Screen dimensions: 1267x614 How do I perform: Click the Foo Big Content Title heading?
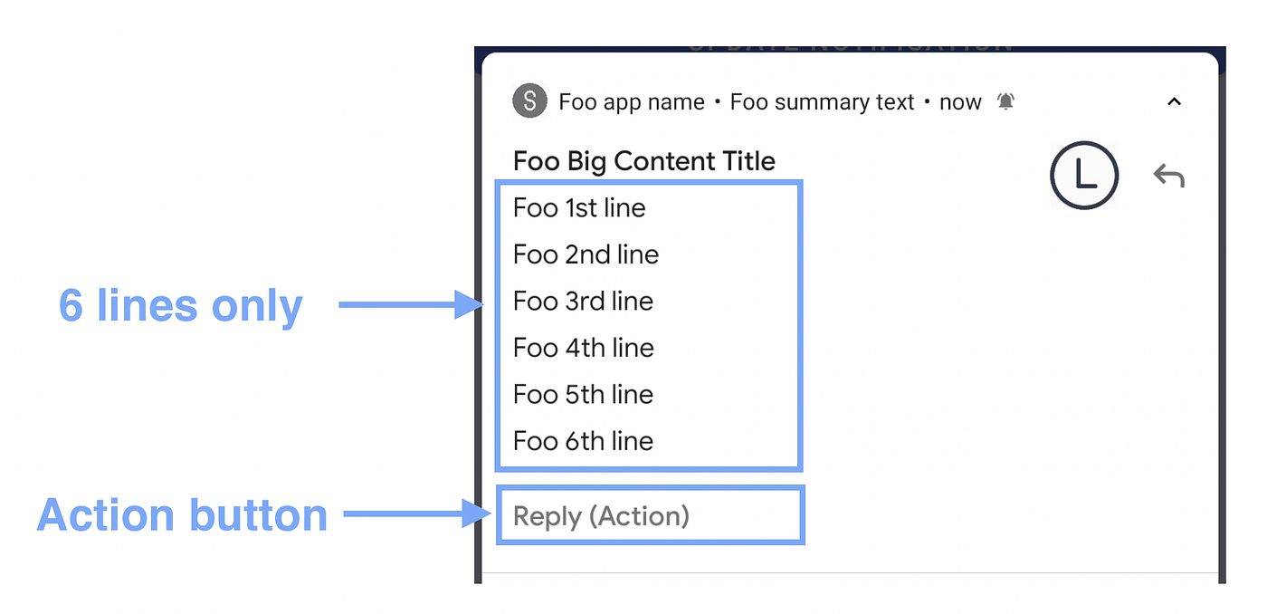coord(644,160)
